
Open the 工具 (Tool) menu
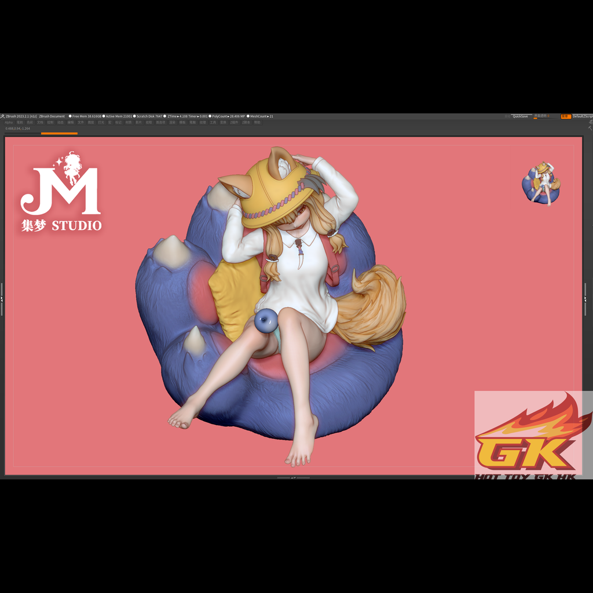pos(213,122)
